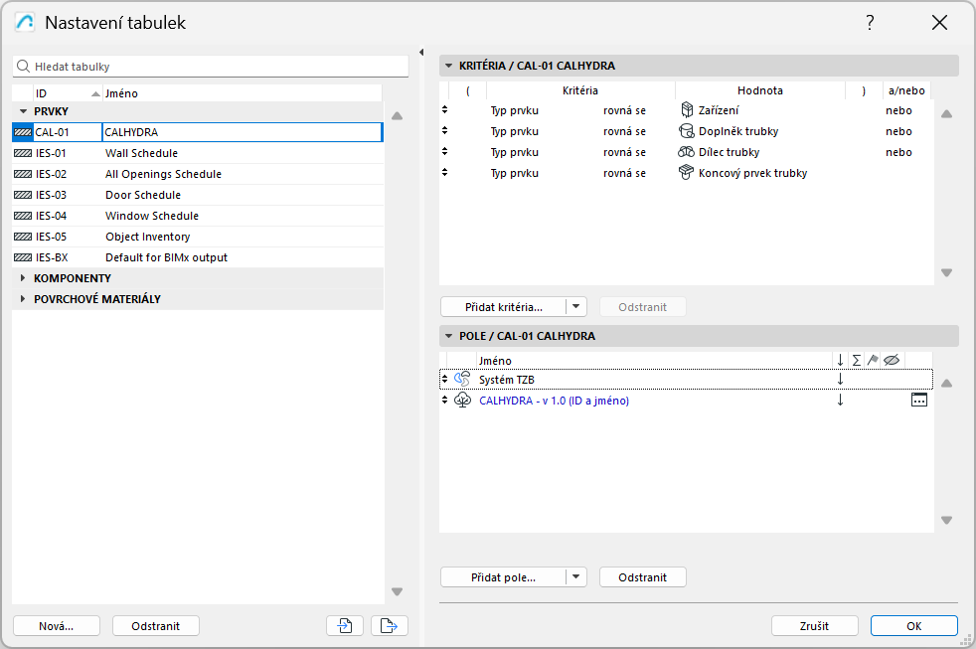Click the Zařízení equipment icon

pyautogui.click(x=686, y=110)
